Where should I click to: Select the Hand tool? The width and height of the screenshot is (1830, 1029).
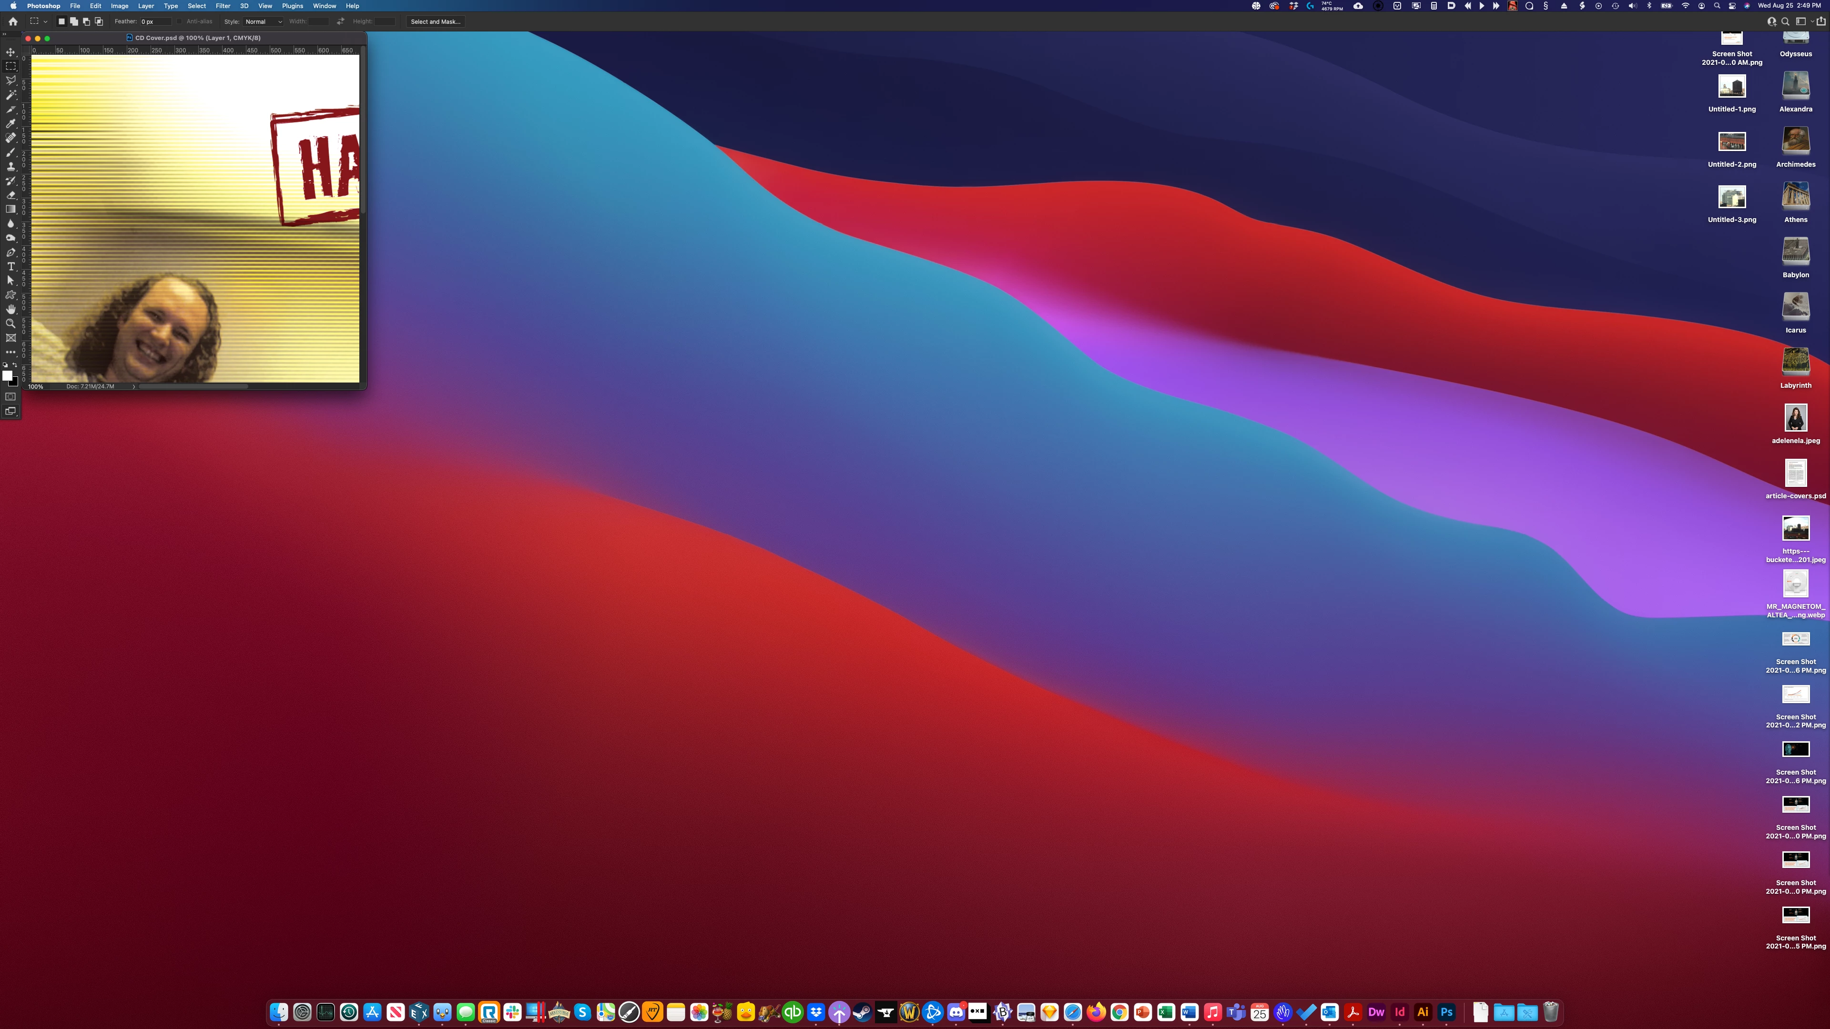tap(10, 309)
